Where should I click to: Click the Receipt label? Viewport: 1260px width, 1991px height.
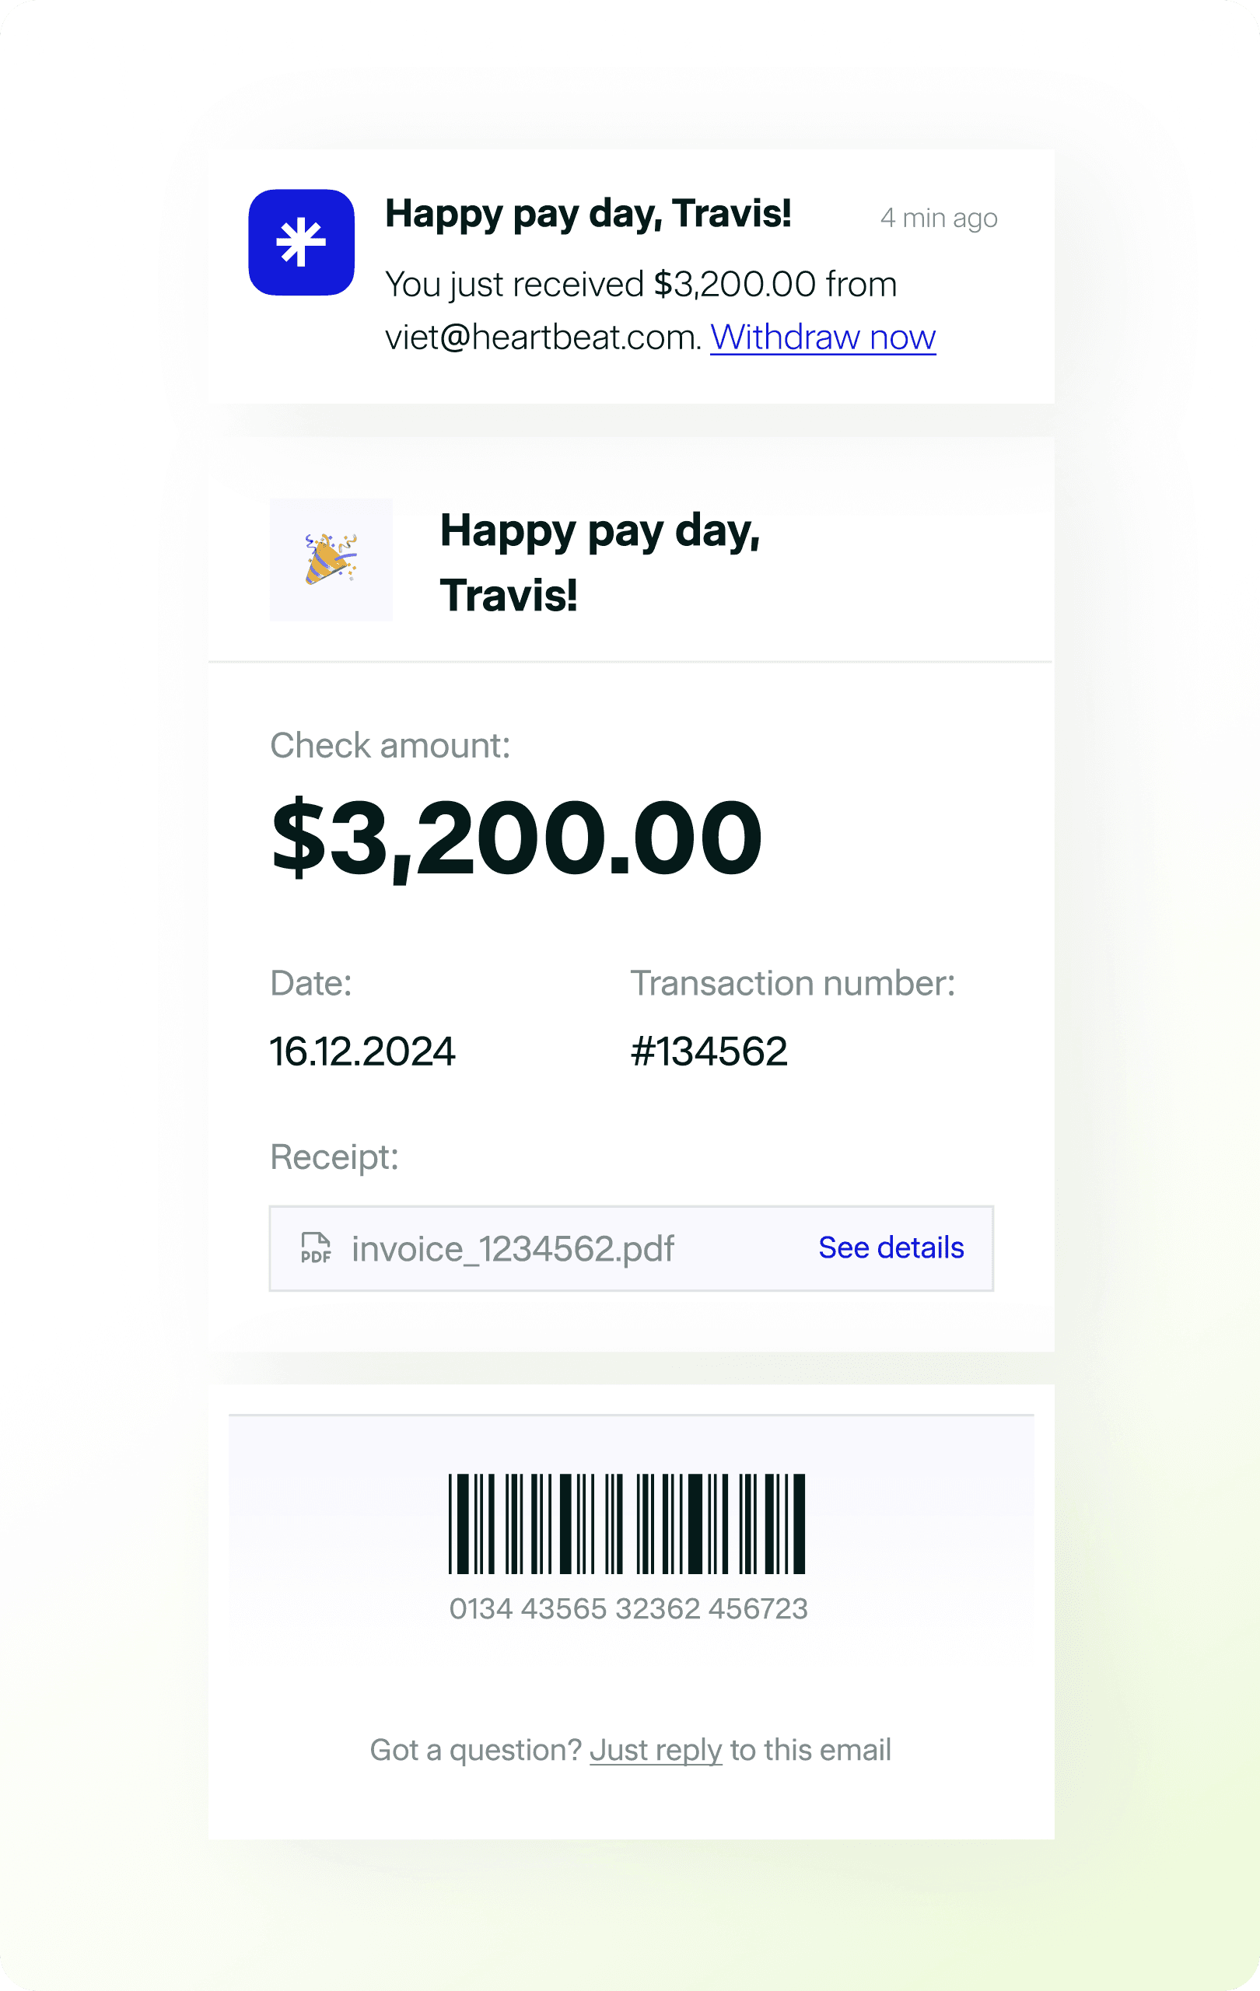(334, 1156)
